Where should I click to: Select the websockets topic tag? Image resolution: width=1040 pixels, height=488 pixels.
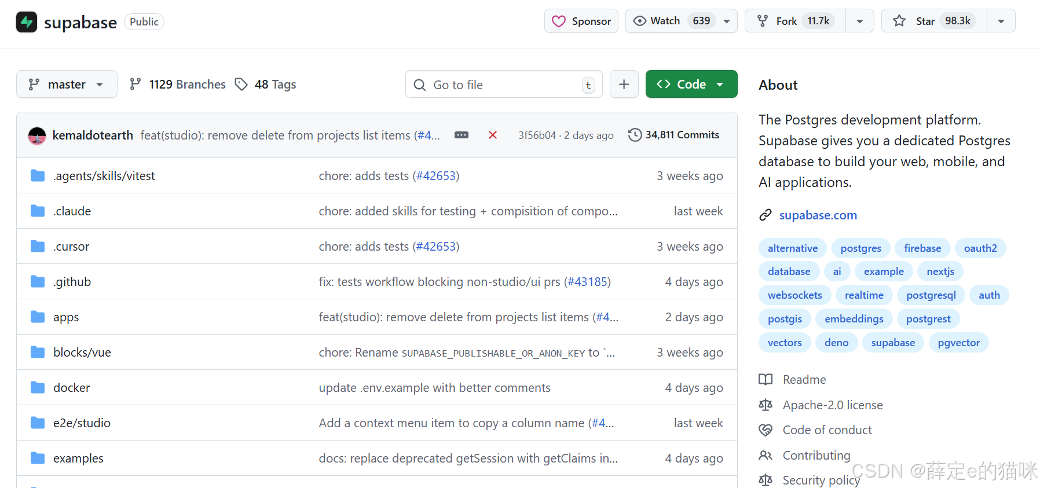click(x=794, y=295)
